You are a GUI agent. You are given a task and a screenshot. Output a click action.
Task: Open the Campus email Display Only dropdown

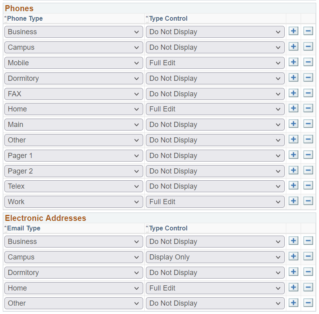[215, 257]
